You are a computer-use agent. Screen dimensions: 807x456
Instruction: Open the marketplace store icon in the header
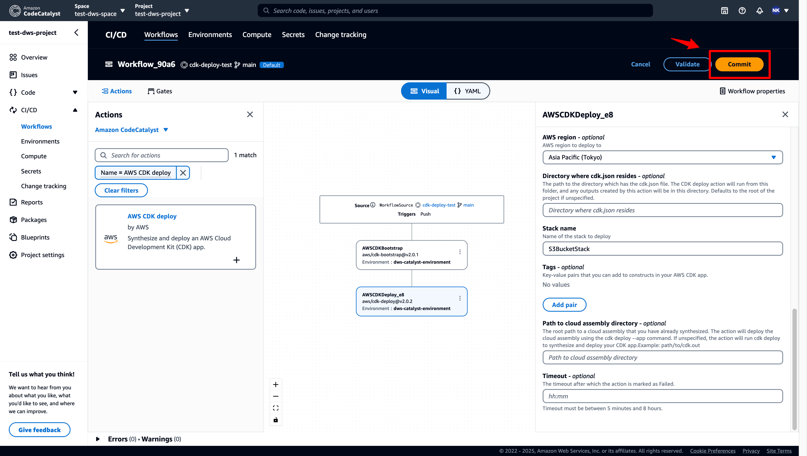coord(724,11)
